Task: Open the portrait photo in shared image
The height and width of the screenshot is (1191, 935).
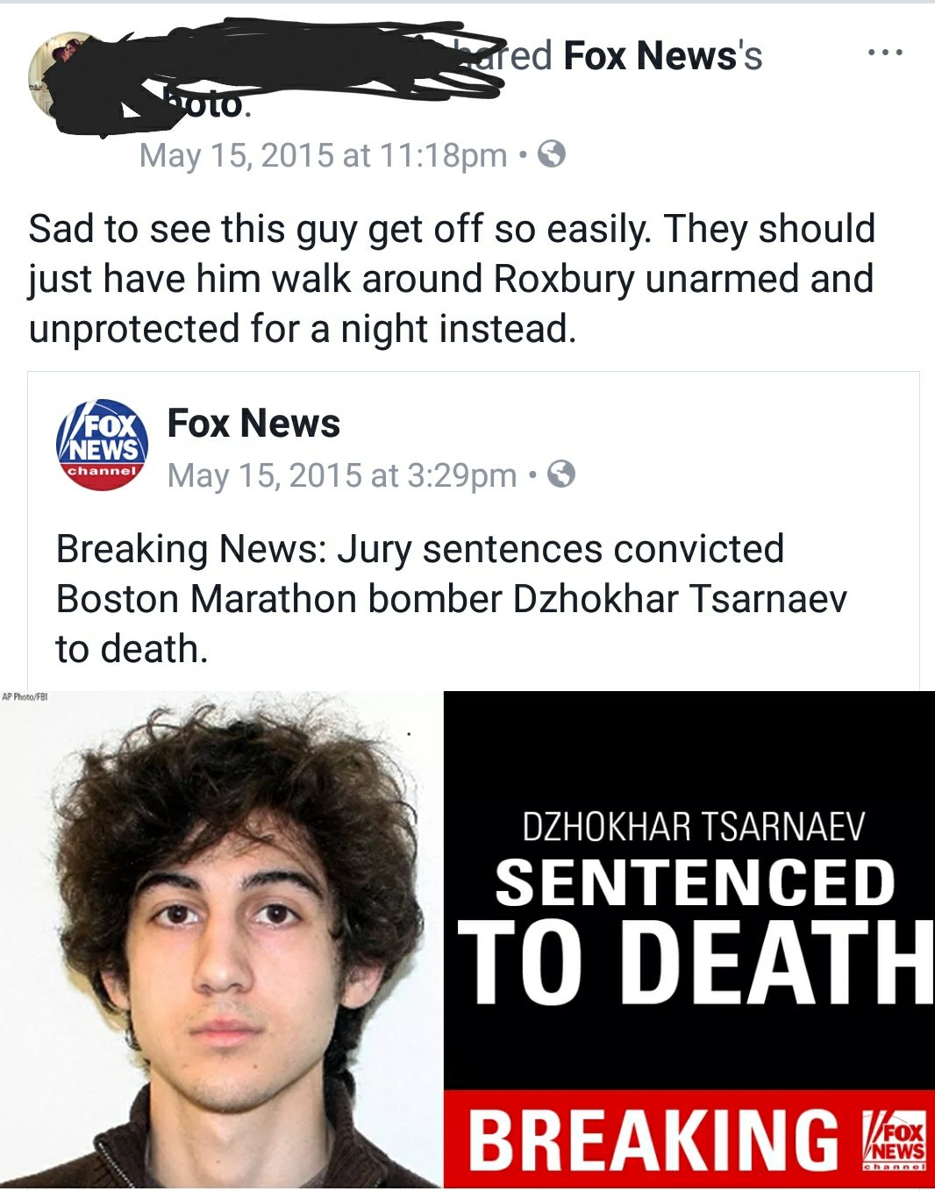Action: pos(222,939)
